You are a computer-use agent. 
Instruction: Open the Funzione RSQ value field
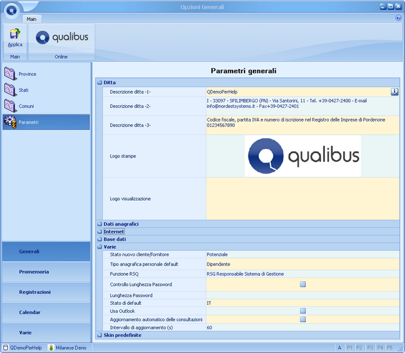coord(302,274)
